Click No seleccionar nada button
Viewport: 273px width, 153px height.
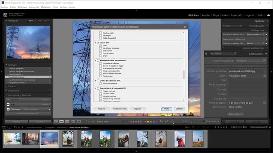coord(119,109)
